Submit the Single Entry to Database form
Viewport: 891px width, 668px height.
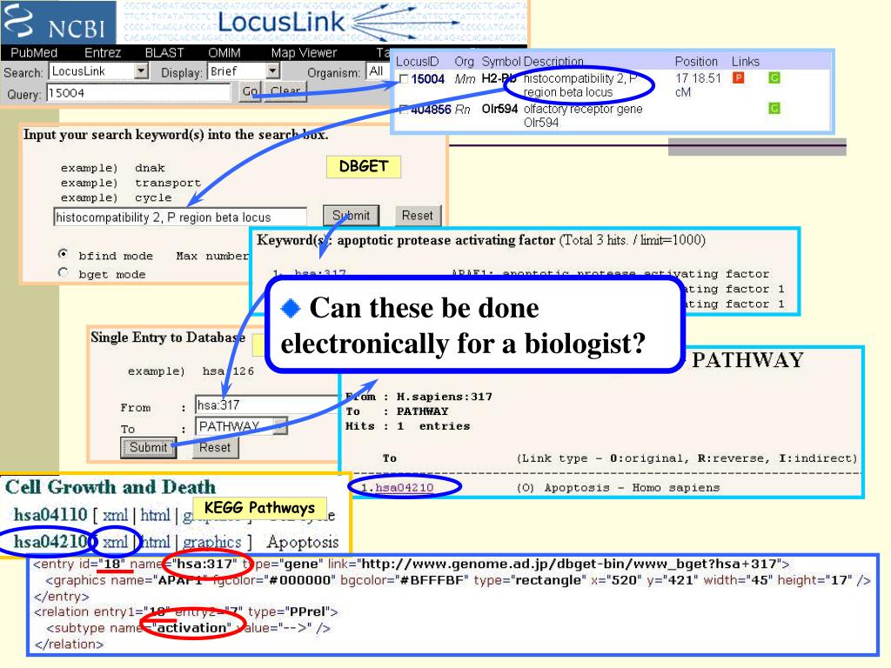(x=148, y=447)
